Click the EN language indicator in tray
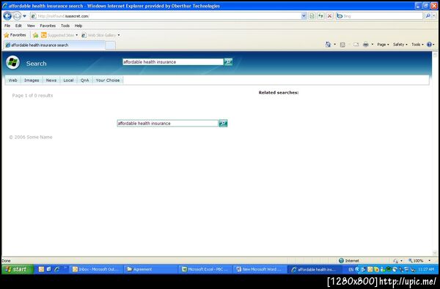Image resolution: width=440 pixels, height=289 pixels. coord(351,270)
